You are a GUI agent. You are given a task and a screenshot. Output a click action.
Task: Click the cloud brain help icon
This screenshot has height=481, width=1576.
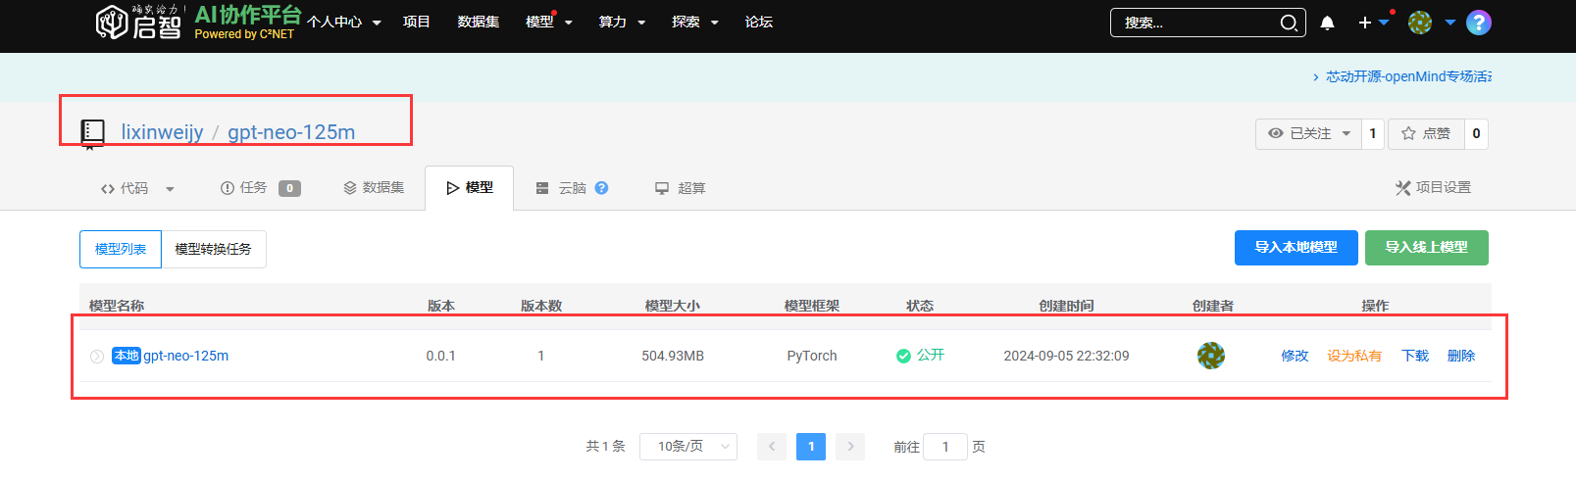[x=601, y=188]
